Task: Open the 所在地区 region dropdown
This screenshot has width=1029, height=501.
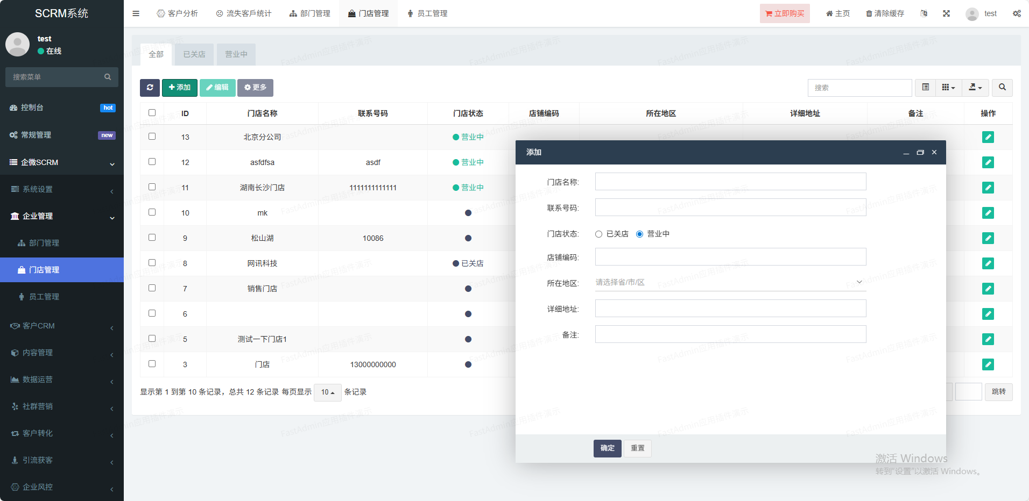Action: [x=730, y=283]
